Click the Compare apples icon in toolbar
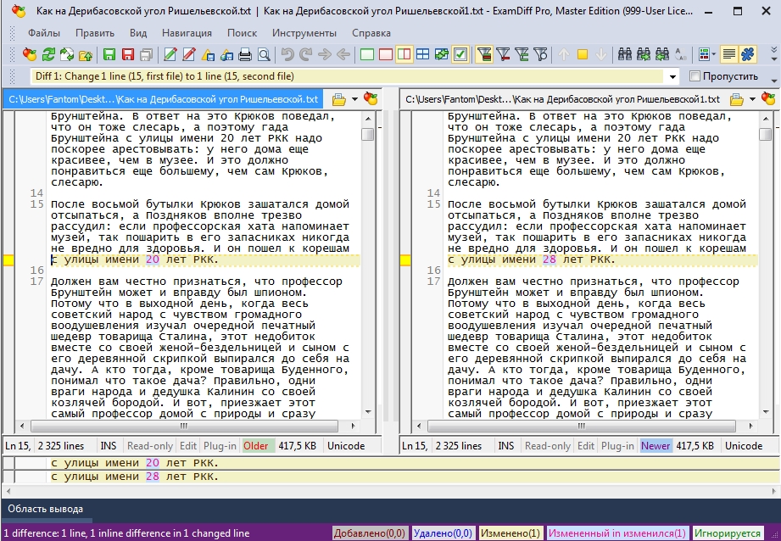Image resolution: width=781 pixels, height=541 pixels. click(30, 54)
